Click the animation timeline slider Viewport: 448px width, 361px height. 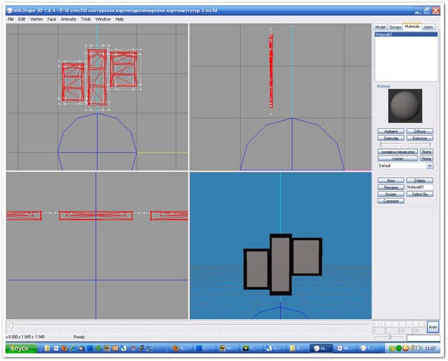point(187,324)
